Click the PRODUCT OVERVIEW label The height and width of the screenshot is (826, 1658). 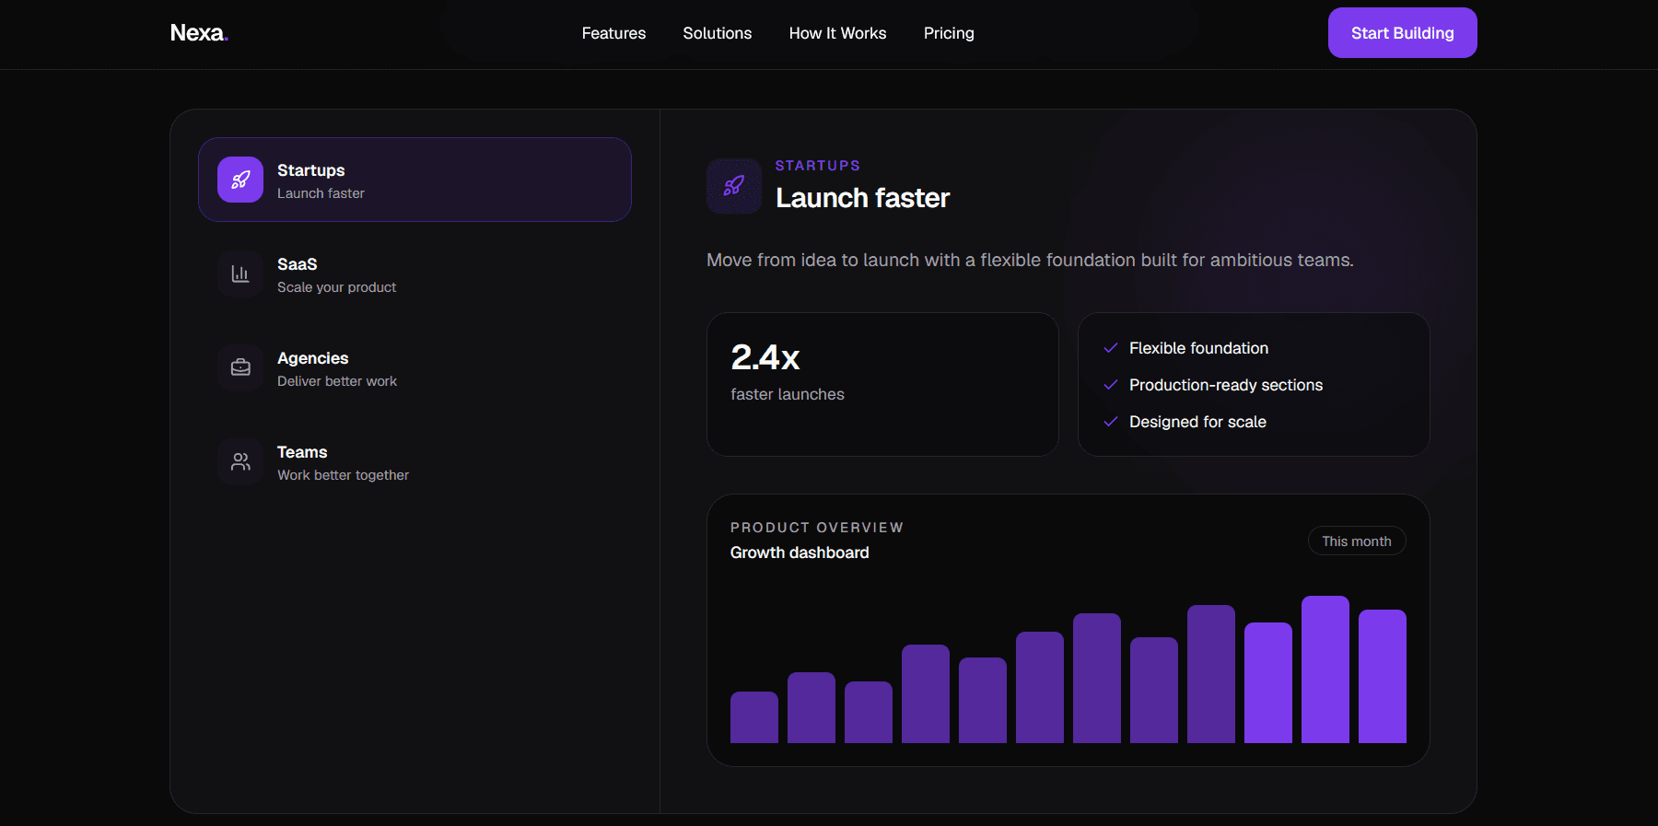pos(817,528)
